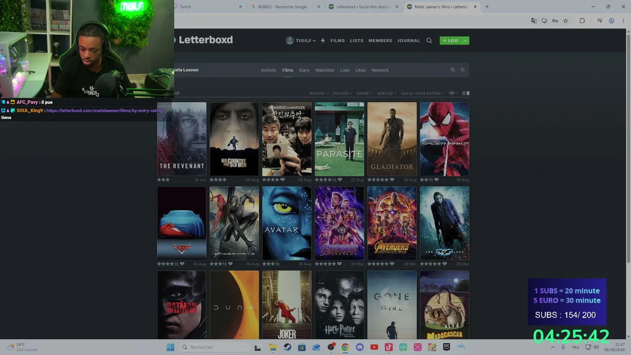Viewport: 631px width, 355px height.
Task: Toggle like heart on Spider-Man 3
Action: (231, 264)
